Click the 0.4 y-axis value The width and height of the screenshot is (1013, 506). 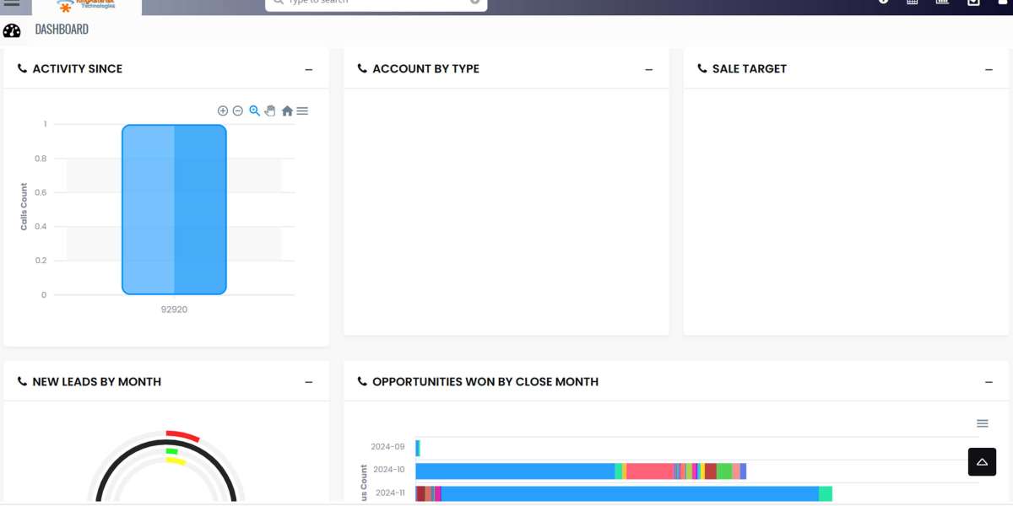click(41, 227)
